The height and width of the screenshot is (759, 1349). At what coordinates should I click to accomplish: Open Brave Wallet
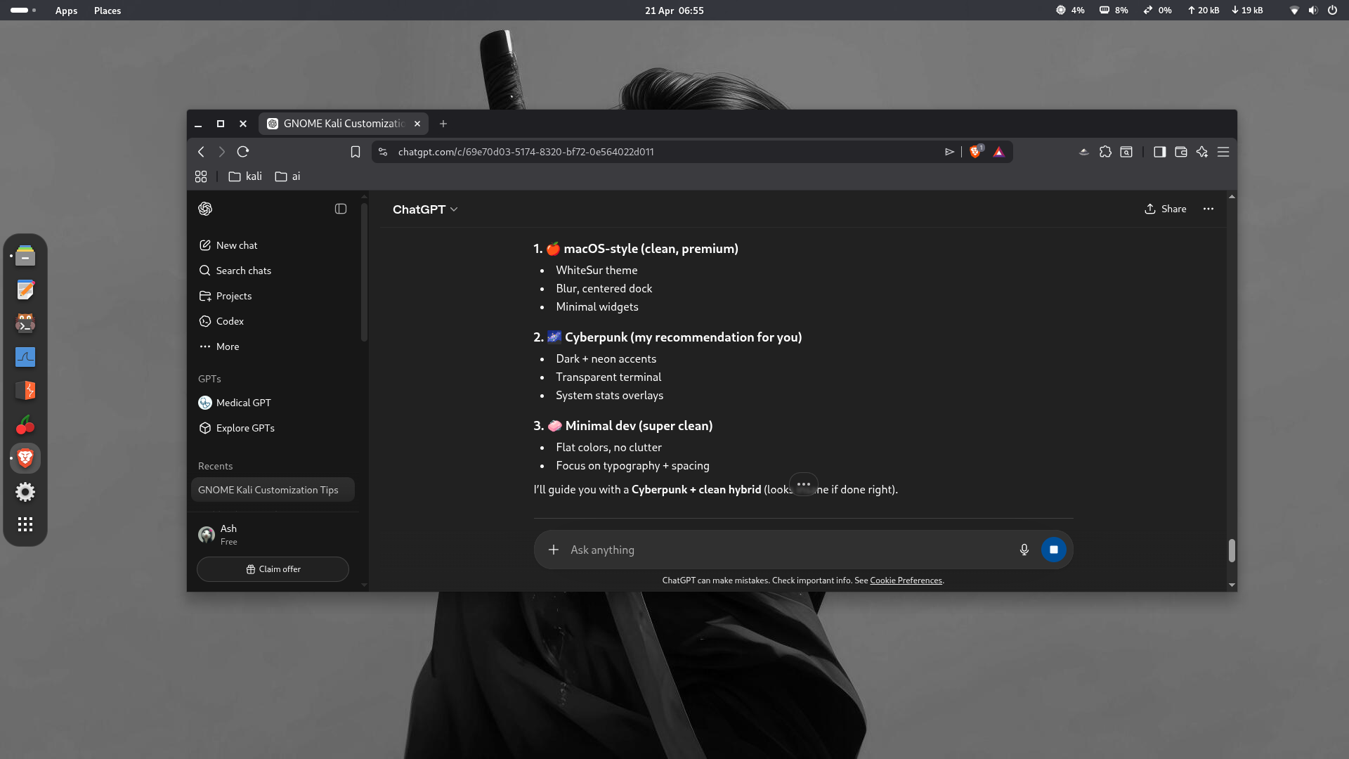pos(1181,152)
